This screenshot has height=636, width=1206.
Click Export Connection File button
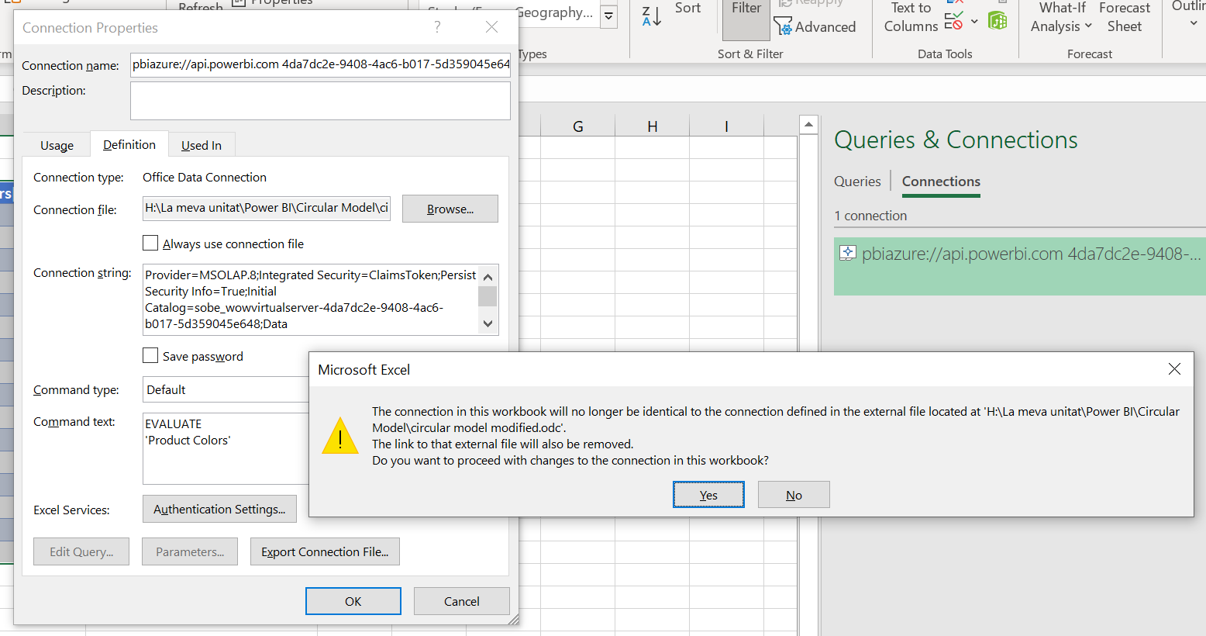pos(325,552)
